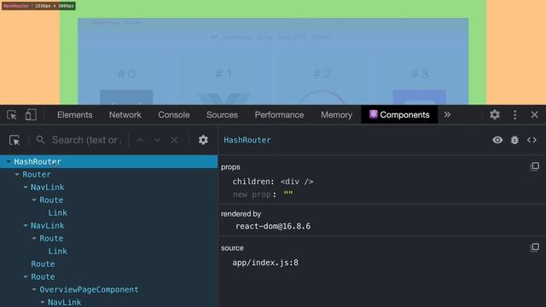Viewport: 546px width, 307px height.
Task: Toggle the device toolbar icon
Action: (x=31, y=115)
